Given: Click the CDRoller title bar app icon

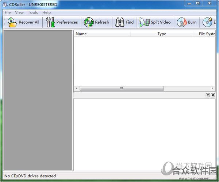Looking at the screenshot, I should click(5, 5).
